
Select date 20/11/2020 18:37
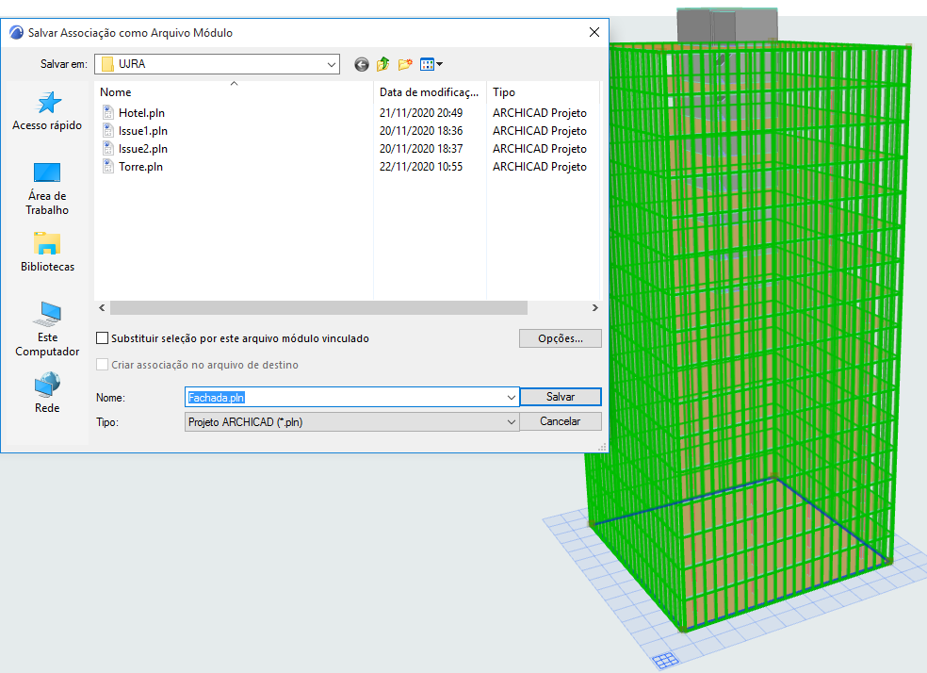(x=421, y=148)
